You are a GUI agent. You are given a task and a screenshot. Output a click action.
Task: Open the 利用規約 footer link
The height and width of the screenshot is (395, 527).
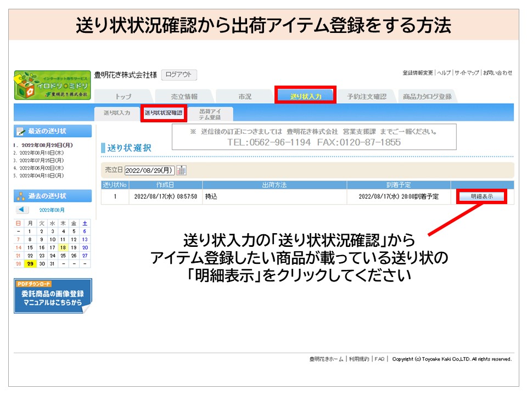pos(360,359)
